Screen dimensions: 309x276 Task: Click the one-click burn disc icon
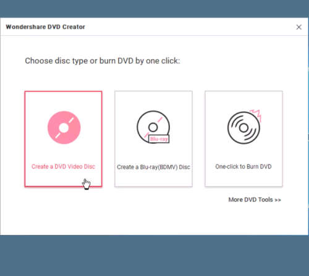245,127
